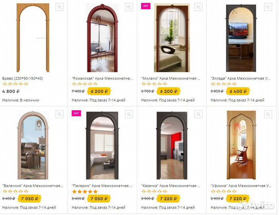Click the empty star rating under Браво
The height and width of the screenshot is (215, 279).
pos(16,84)
